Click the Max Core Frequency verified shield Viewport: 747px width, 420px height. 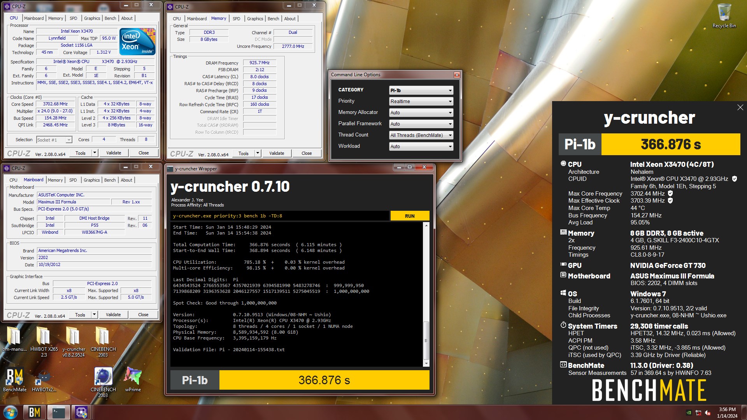[x=670, y=193]
